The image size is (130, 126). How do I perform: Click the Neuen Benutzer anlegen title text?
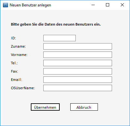click(30, 5)
